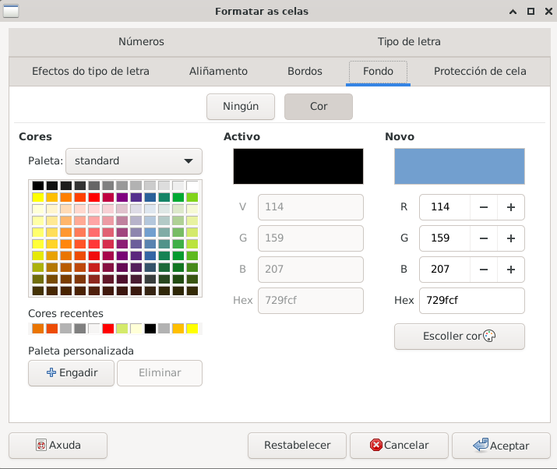557x469 pixels.
Task: Select bright yellow swatch in second row
Action: click(38, 197)
